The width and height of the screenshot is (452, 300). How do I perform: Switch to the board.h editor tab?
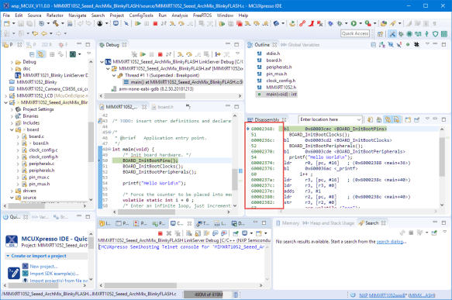tap(163, 107)
